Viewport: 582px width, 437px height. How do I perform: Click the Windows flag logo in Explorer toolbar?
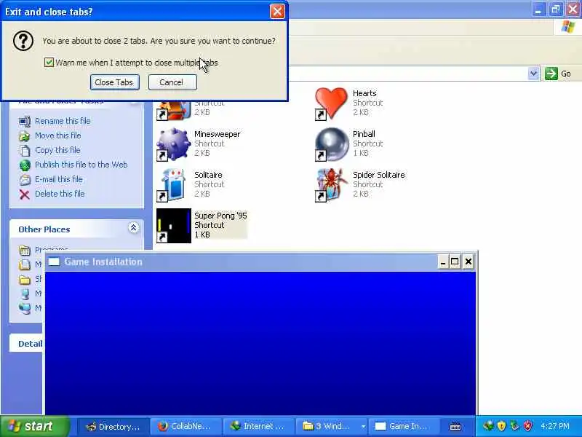click(x=568, y=27)
